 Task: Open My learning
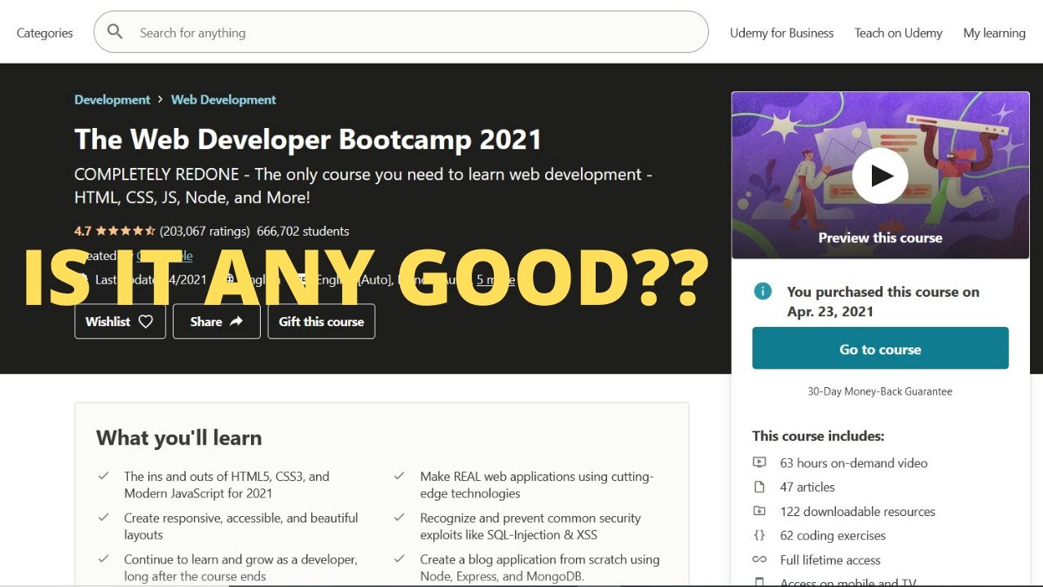pyautogui.click(x=994, y=33)
